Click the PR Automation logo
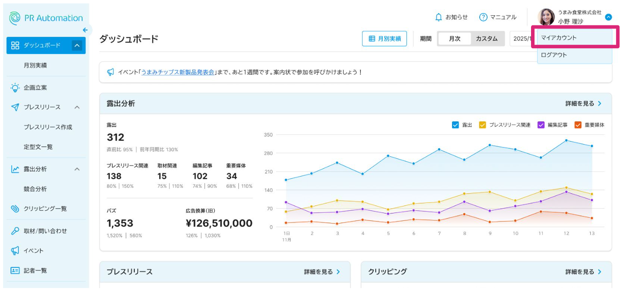The height and width of the screenshot is (291, 621). 46,18
